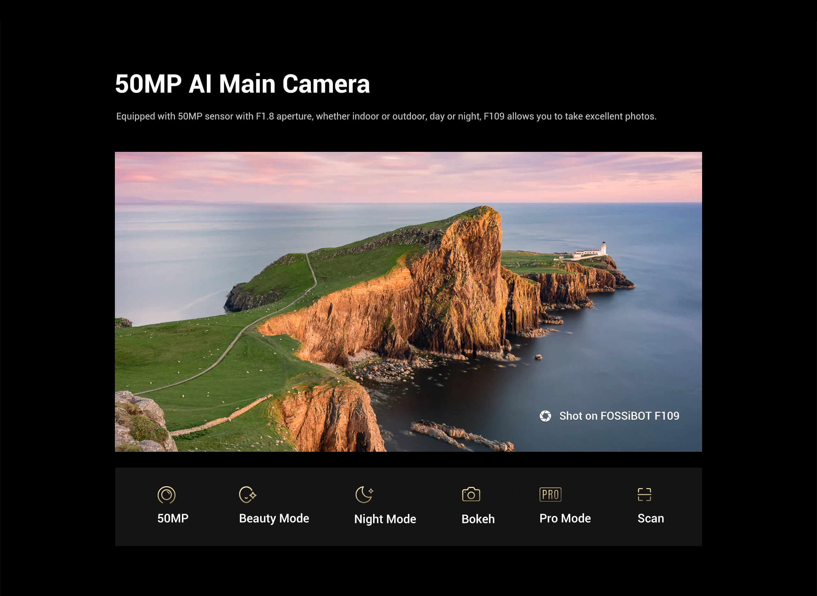Click the Night Mode moon icon

[x=364, y=495]
